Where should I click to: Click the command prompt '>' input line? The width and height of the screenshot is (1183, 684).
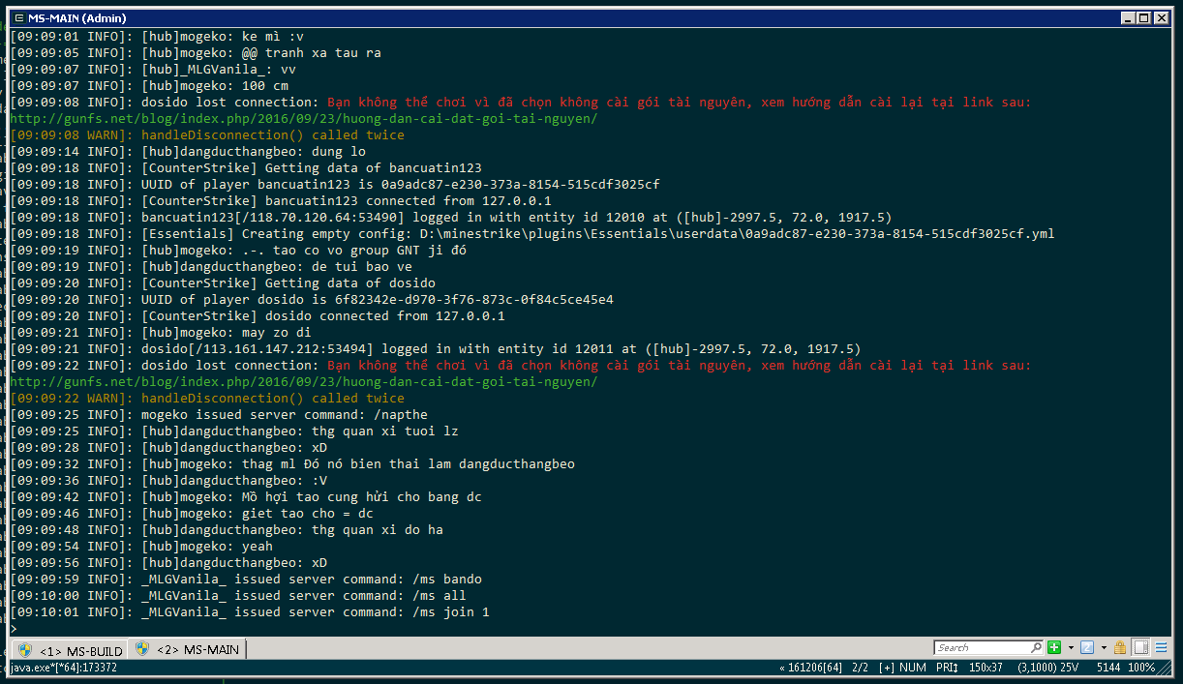point(14,628)
